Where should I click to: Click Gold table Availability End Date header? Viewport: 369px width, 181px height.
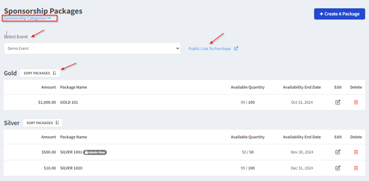[x=302, y=87]
